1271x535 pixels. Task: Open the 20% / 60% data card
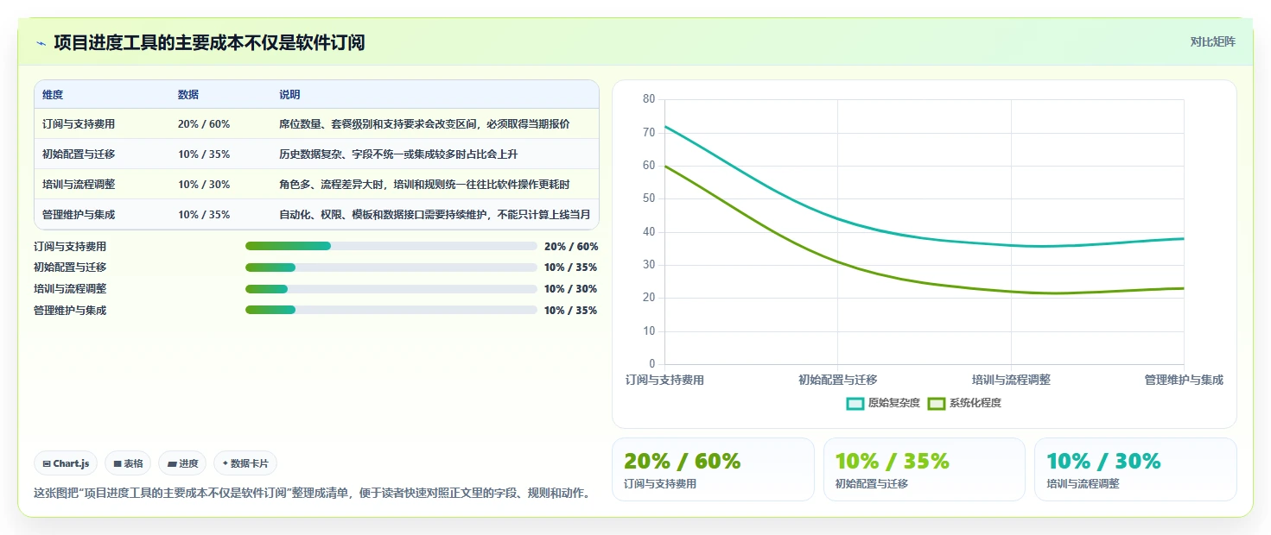(x=713, y=469)
